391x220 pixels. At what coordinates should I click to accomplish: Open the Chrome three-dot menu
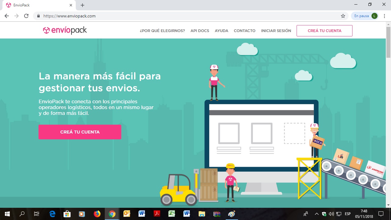[x=384, y=16]
